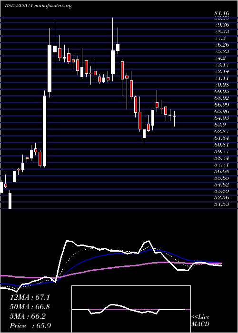
Task: Click the 74.2 price label
Action: click(220, 58)
